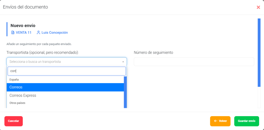264x130 pixels.
Task: Click the orange Volver button
Action: [x=220, y=121]
